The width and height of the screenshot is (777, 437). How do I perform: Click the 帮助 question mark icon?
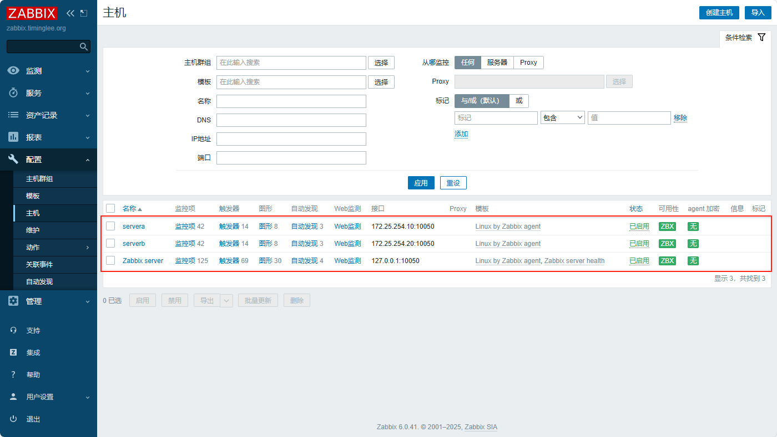coord(14,374)
